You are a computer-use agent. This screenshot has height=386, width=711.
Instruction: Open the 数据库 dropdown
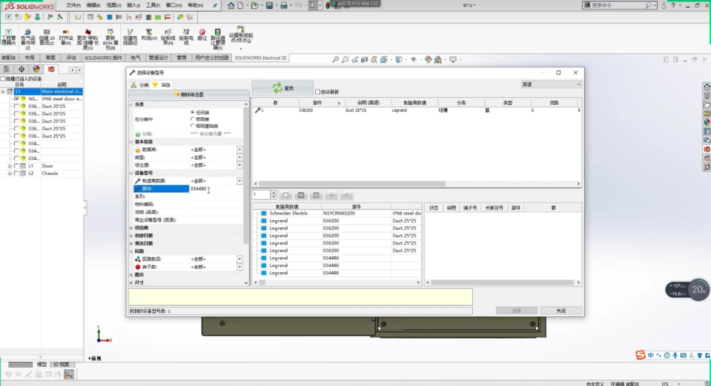[240, 150]
